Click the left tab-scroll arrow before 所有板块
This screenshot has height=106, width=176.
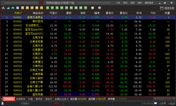coord(2,99)
